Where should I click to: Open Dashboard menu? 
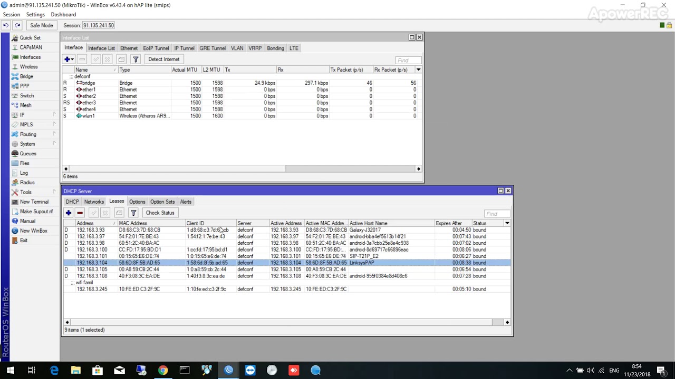(x=63, y=14)
